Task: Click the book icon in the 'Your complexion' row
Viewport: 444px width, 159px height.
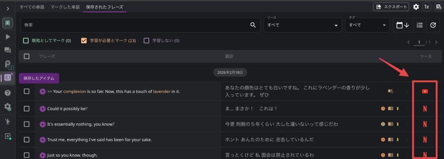Action: [391, 91]
